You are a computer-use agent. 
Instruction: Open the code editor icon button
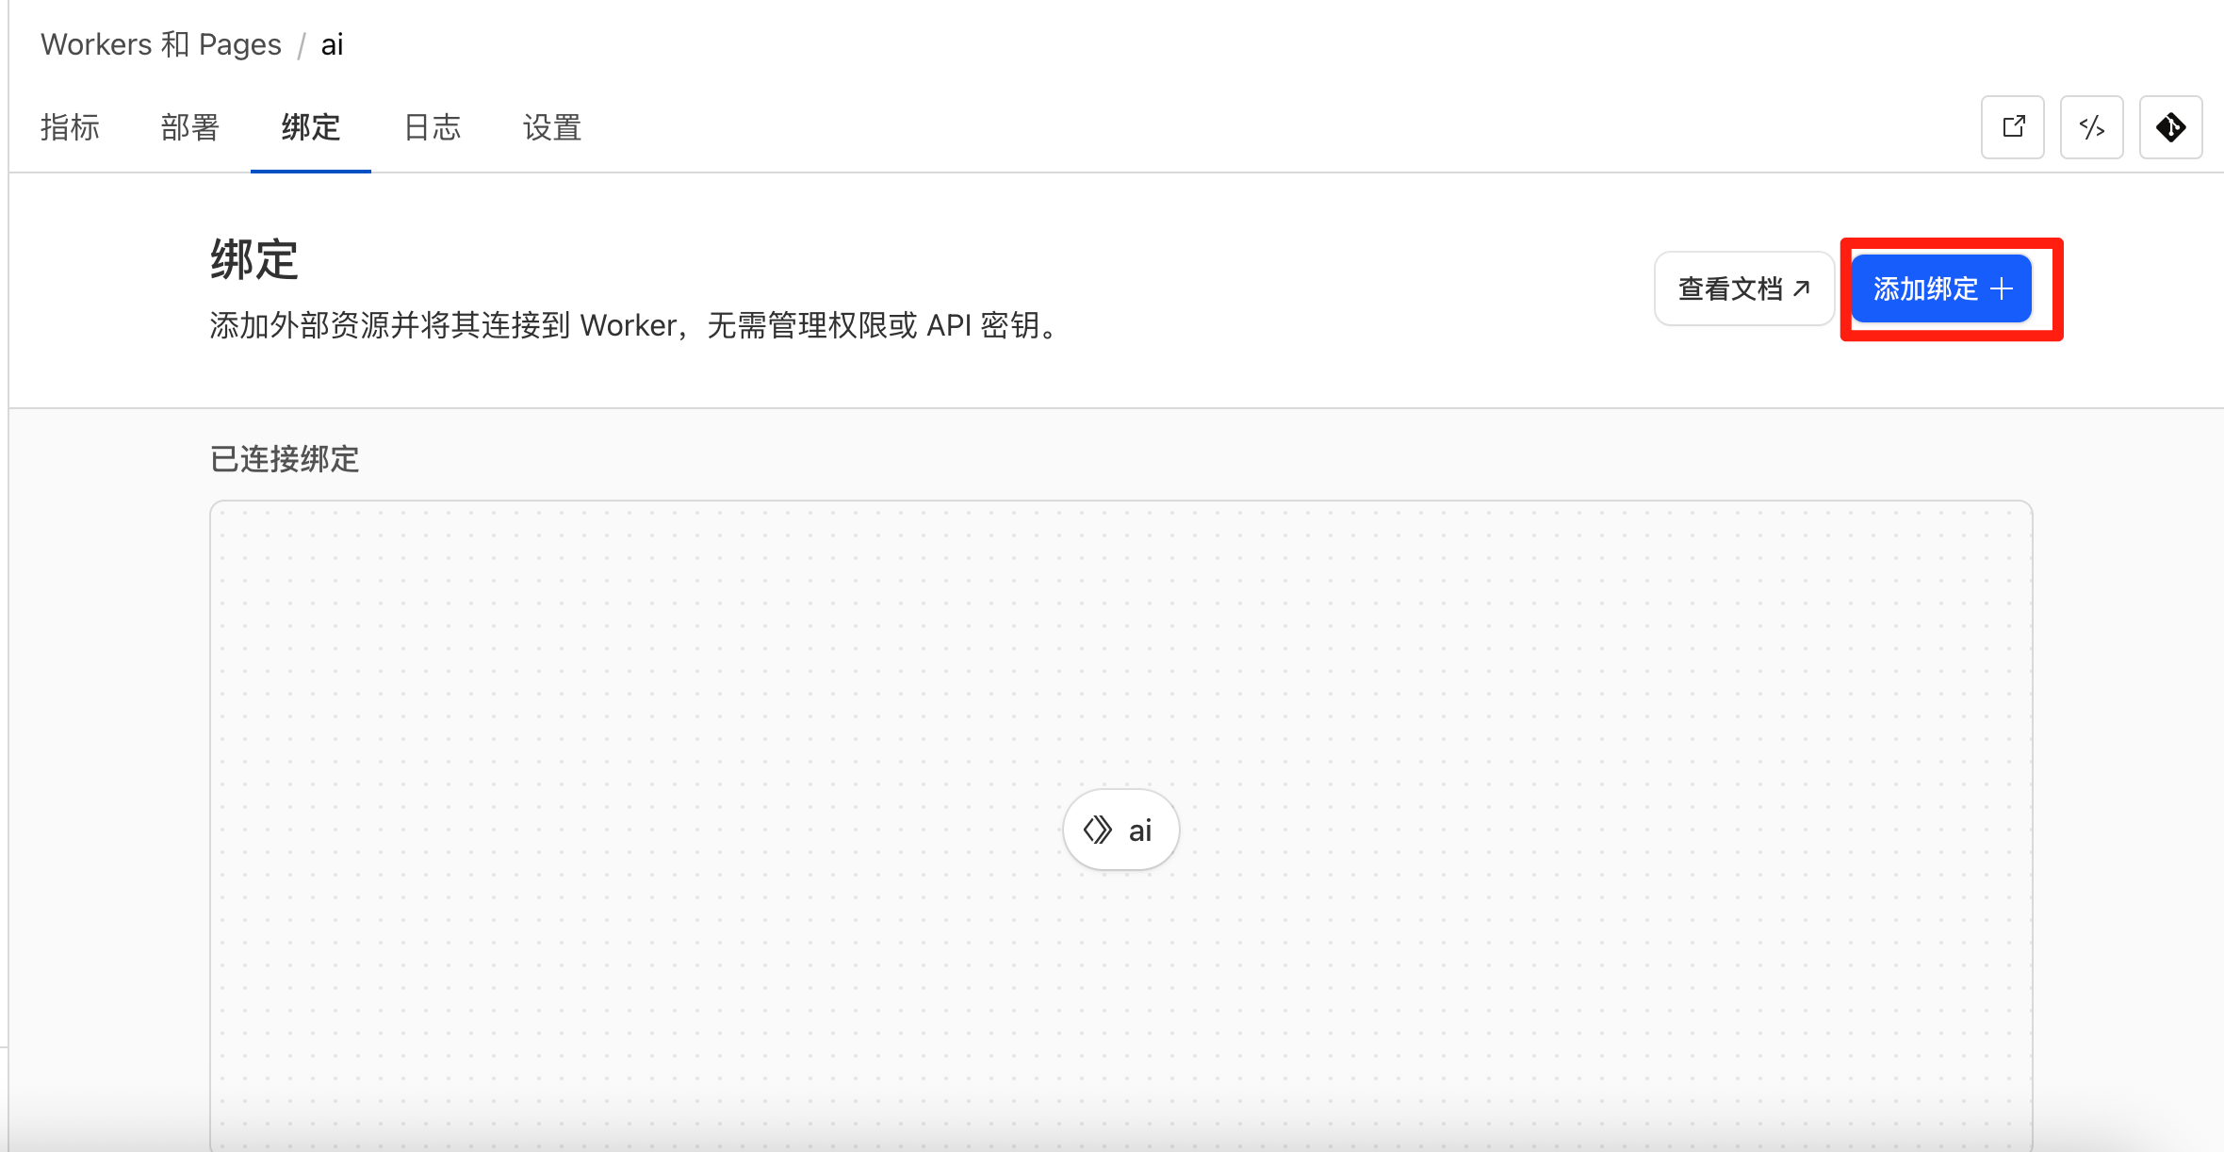(2091, 127)
